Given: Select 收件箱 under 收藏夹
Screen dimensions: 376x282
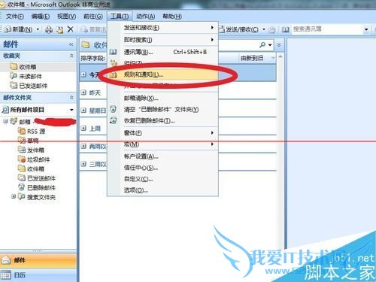Looking at the screenshot, I should pos(23,67).
